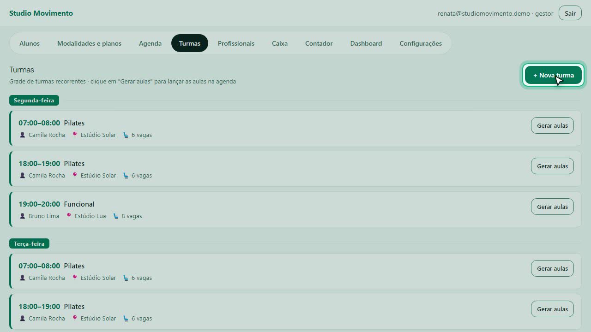Image resolution: width=591 pixels, height=332 pixels.
Task: Click the person icon in Tuesday 18:00 Pilates
Action: 22,319
